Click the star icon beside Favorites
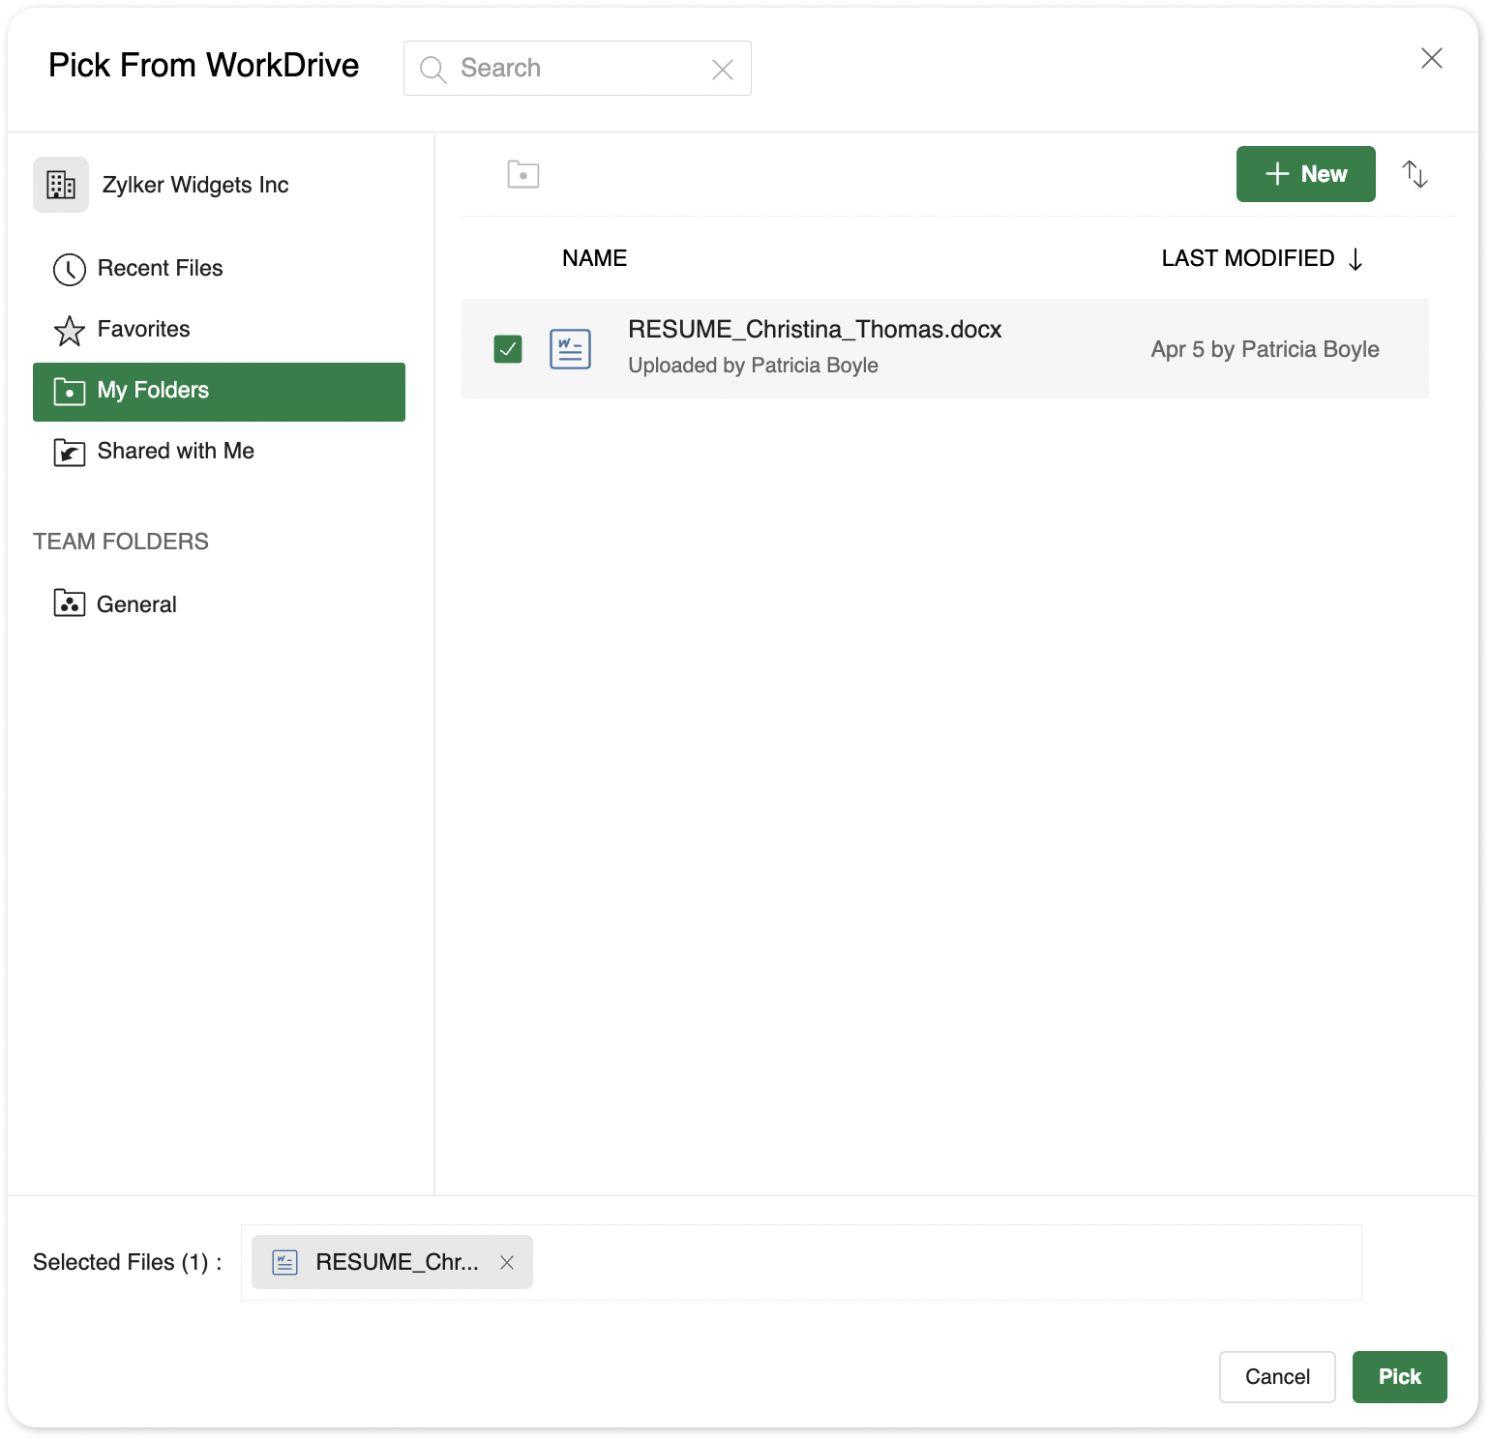 70,331
